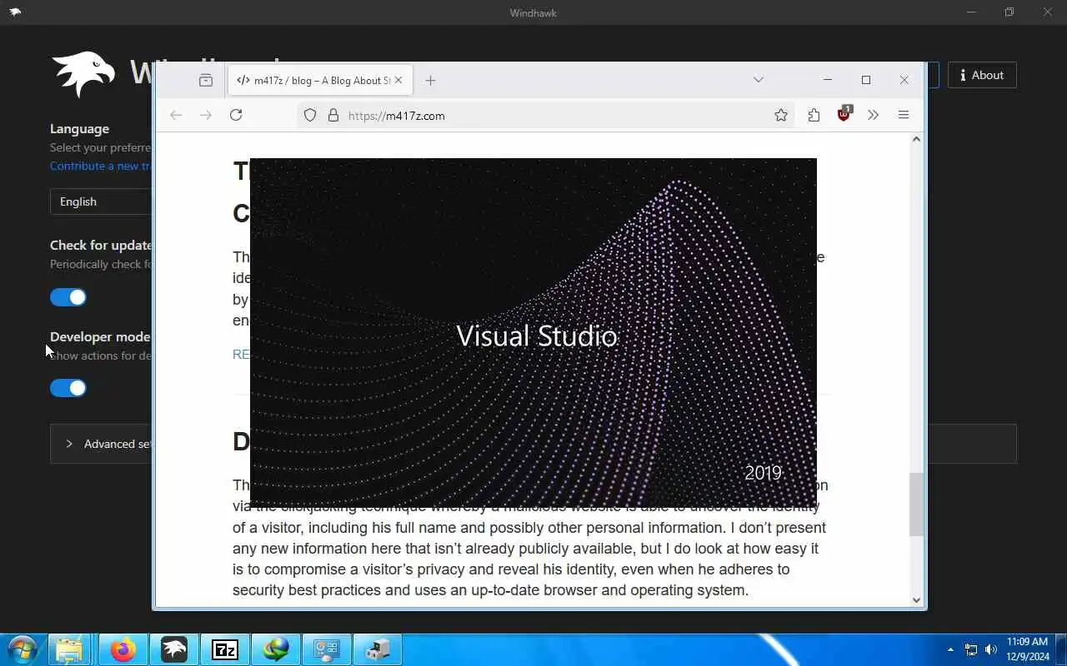Open the Windows Start button

coord(22,649)
